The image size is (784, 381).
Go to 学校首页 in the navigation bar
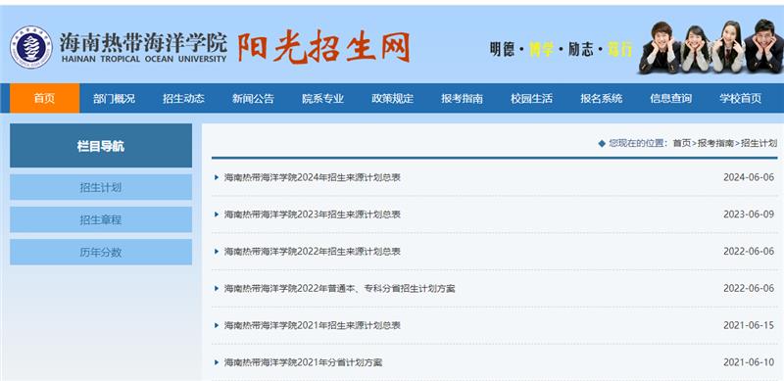(741, 99)
